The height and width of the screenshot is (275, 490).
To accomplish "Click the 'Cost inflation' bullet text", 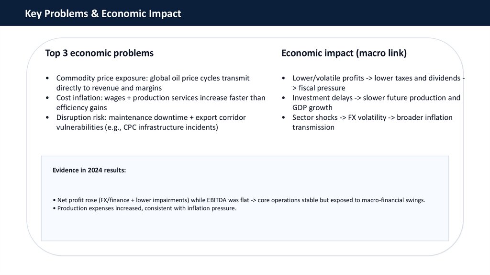I will tap(160, 103).
